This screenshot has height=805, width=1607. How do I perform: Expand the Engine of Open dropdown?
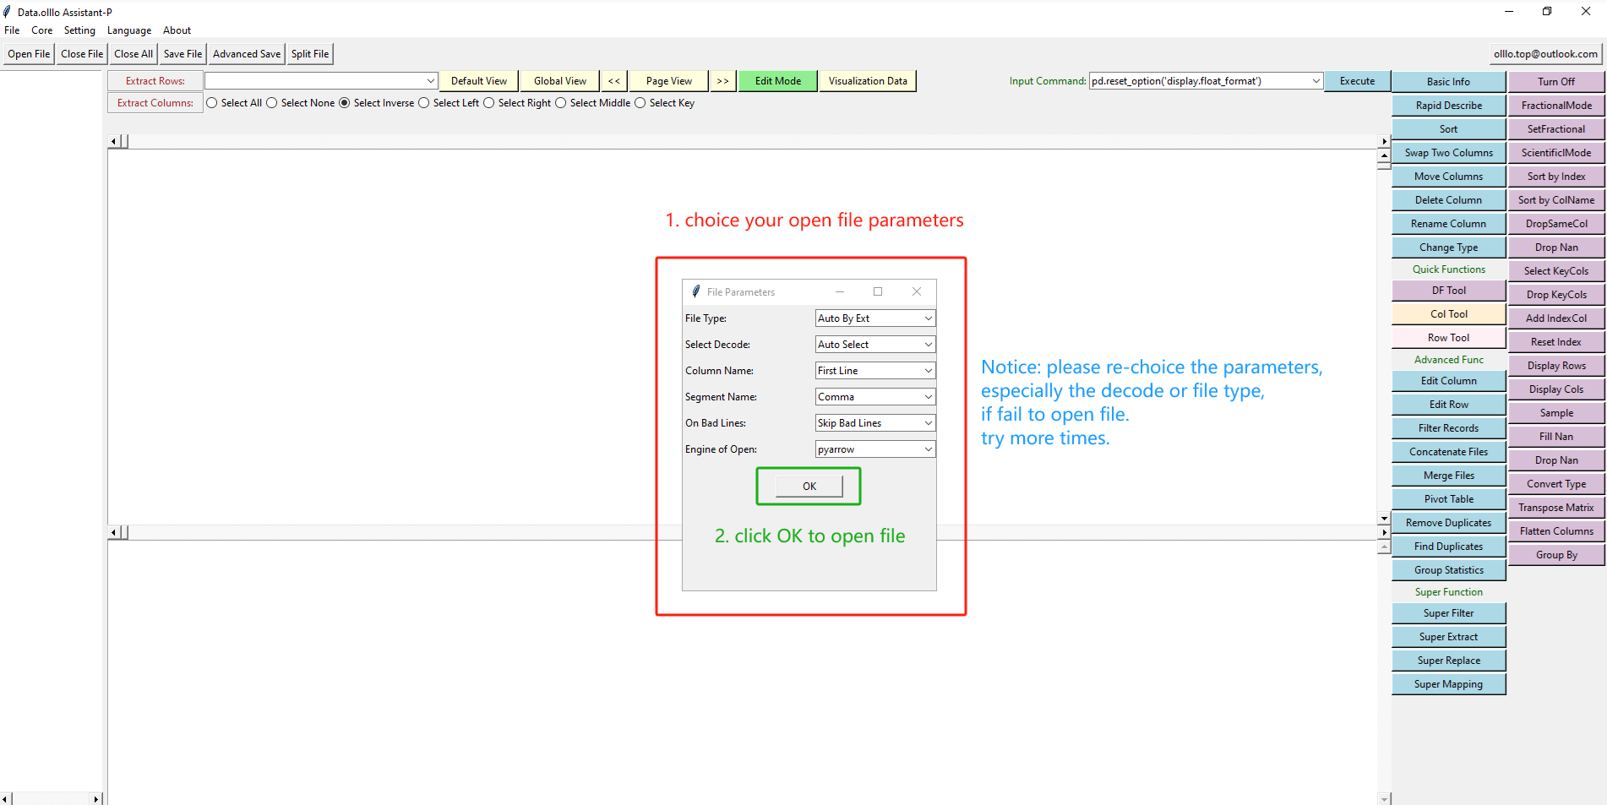click(928, 449)
